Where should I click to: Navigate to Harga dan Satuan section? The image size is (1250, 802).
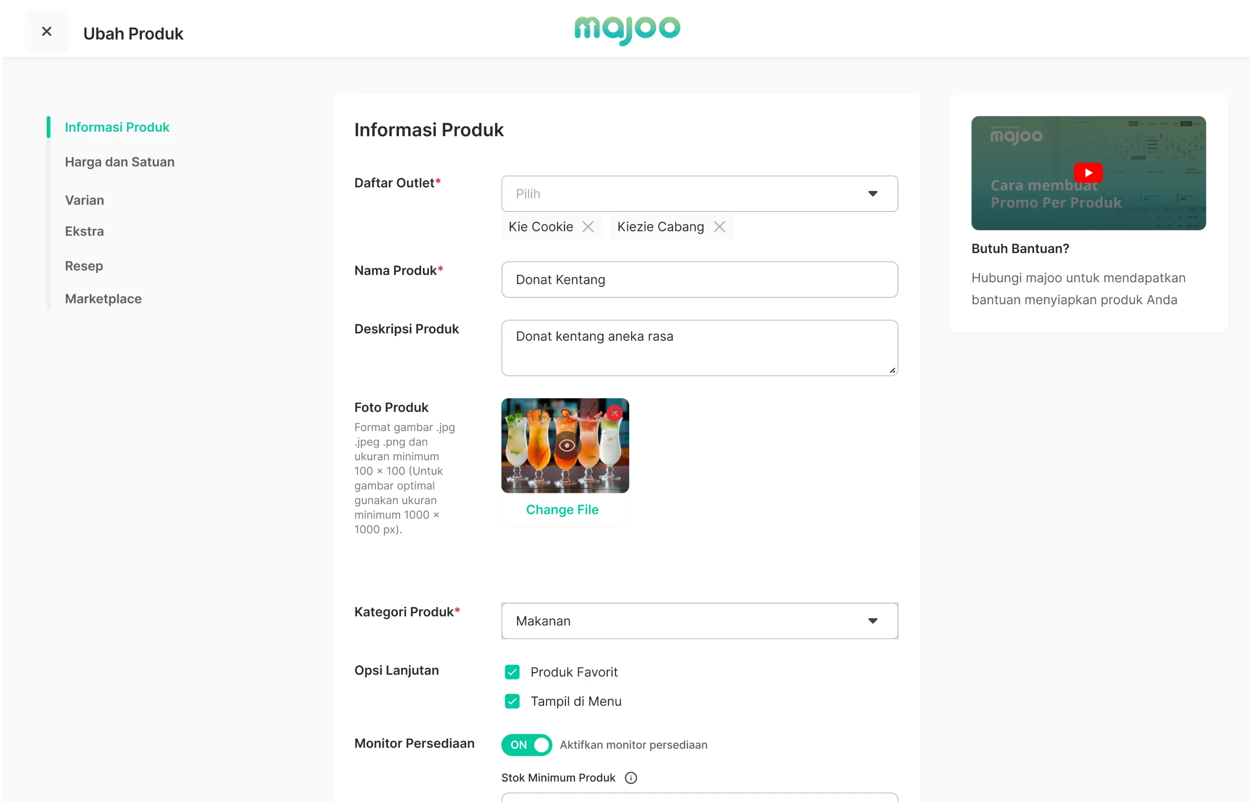[121, 162]
